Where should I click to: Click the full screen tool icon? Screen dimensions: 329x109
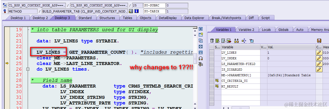click(200, 47)
